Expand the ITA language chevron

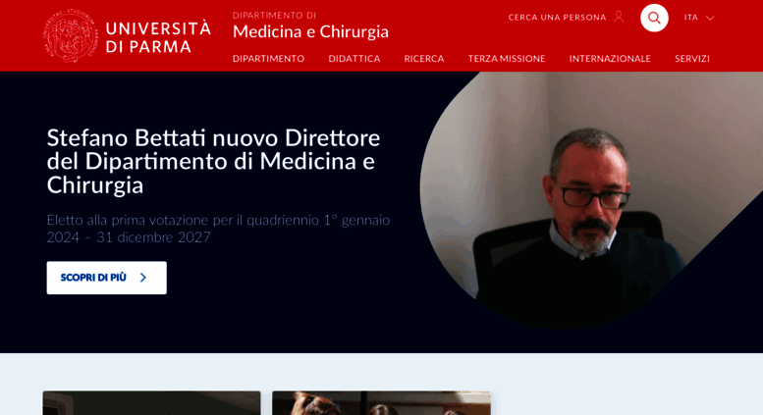(710, 18)
